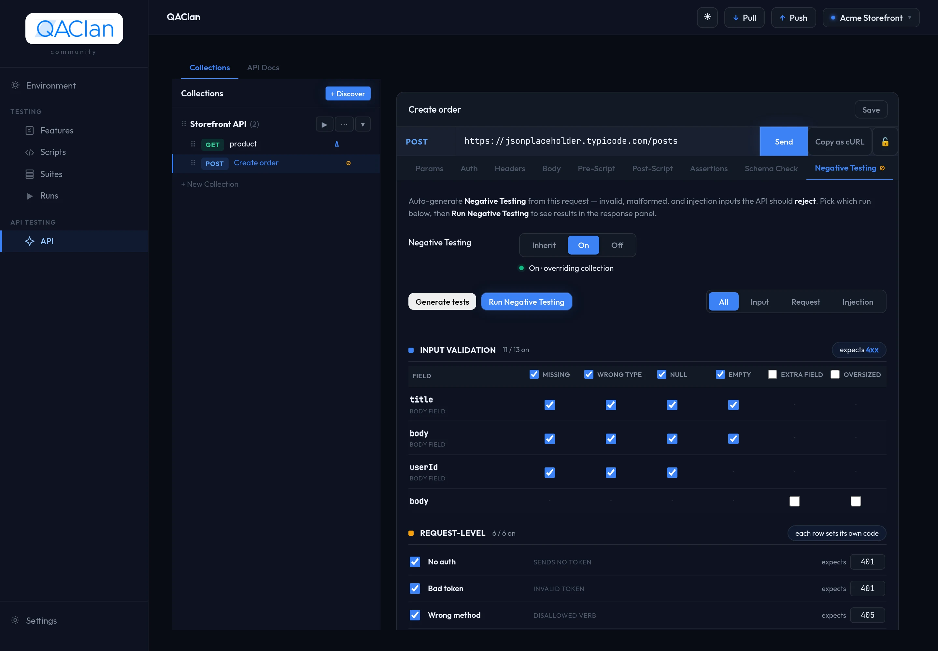Screen dimensions: 938x651
Task: Uncheck No auth test checkbox
Action: pos(415,562)
